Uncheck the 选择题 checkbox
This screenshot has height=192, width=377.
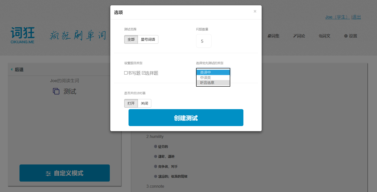[x=143, y=73]
